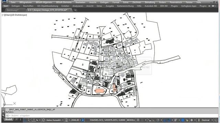Click first status icon right of layout tabs
The height and width of the screenshot is (123, 220).
pos(25,120)
